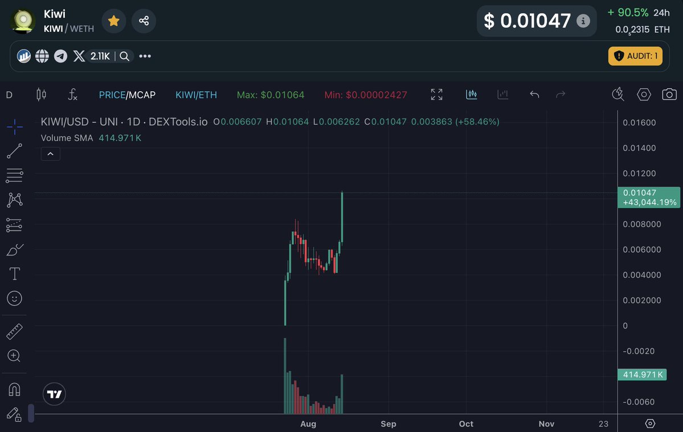Image resolution: width=683 pixels, height=432 pixels.
Task: Click the Volume SMA indicator label
Action: 67,138
